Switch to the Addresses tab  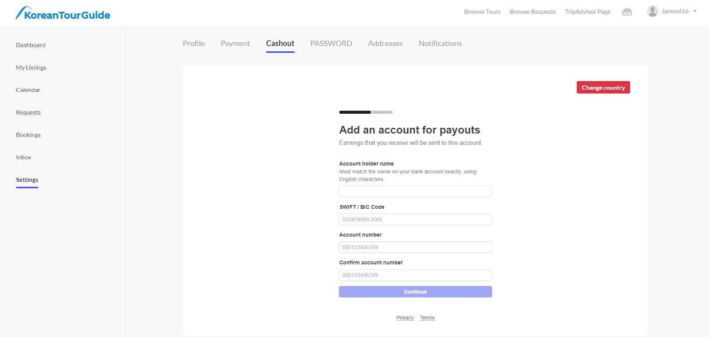pos(385,43)
